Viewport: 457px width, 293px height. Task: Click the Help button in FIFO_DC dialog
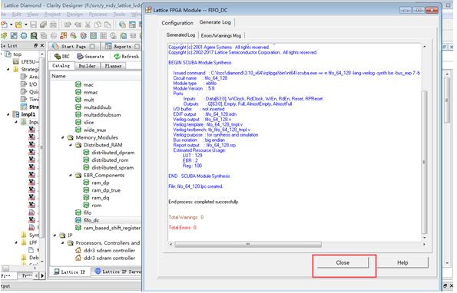tap(402, 263)
